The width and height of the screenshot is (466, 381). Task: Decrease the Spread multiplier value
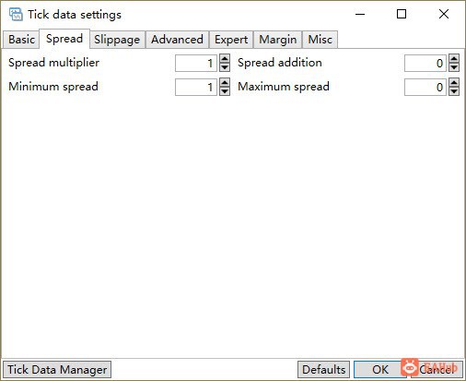click(x=225, y=67)
